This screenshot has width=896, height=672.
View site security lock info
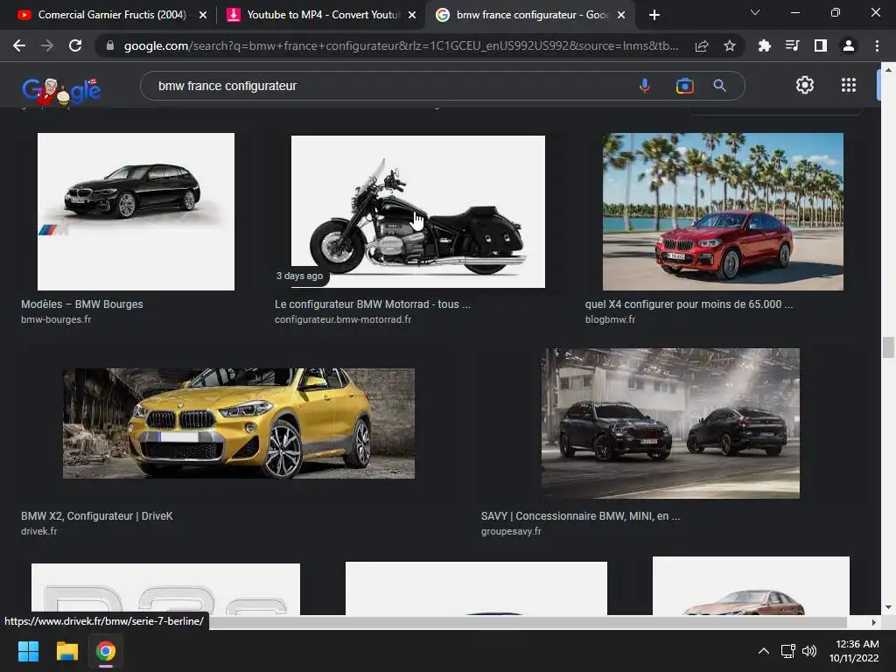pos(110,45)
